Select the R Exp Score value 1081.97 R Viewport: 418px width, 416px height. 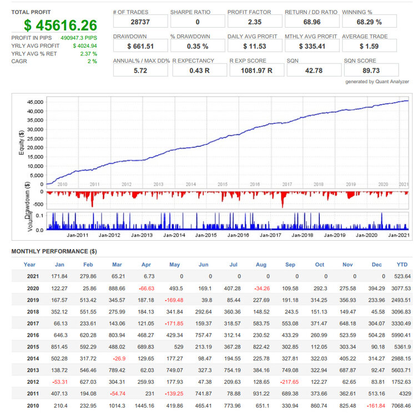click(x=256, y=70)
